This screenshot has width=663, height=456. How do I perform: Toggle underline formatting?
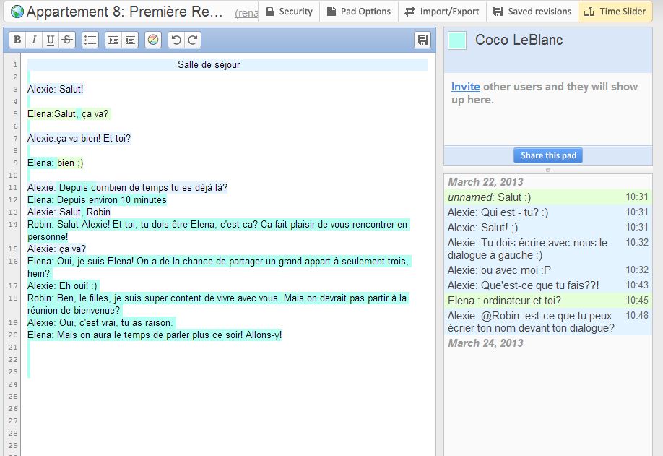[x=51, y=40]
